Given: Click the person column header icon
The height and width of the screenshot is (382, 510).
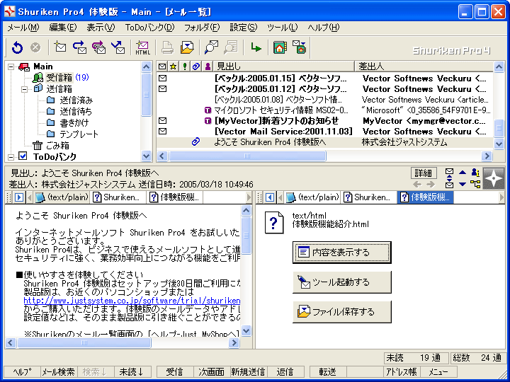Looking at the screenshot, I should (208, 66).
